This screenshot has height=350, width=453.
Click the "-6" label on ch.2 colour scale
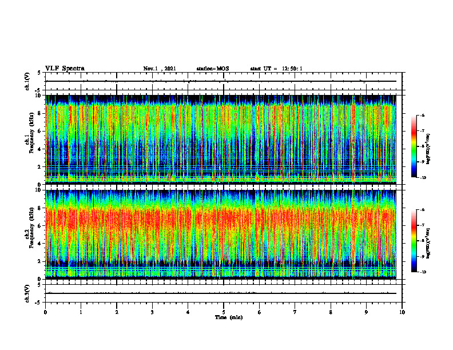coord(422,210)
